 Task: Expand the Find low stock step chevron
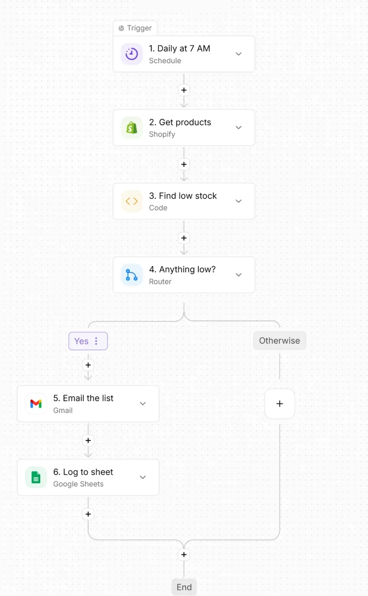(238, 201)
